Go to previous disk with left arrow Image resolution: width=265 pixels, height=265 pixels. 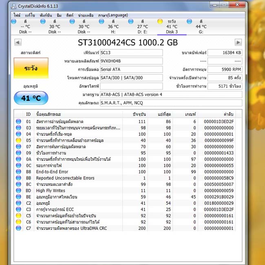(18, 42)
